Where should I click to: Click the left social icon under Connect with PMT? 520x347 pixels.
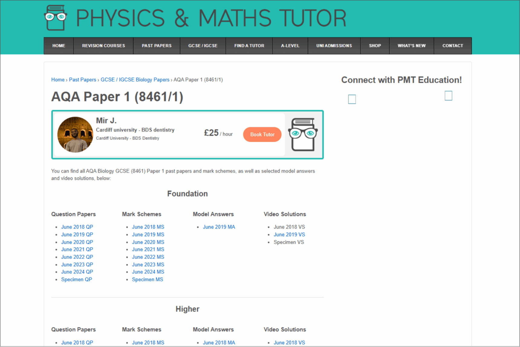click(x=352, y=99)
